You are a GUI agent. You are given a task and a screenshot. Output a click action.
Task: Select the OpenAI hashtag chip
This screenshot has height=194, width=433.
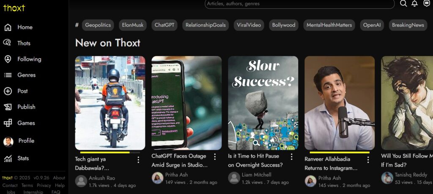pos(372,25)
